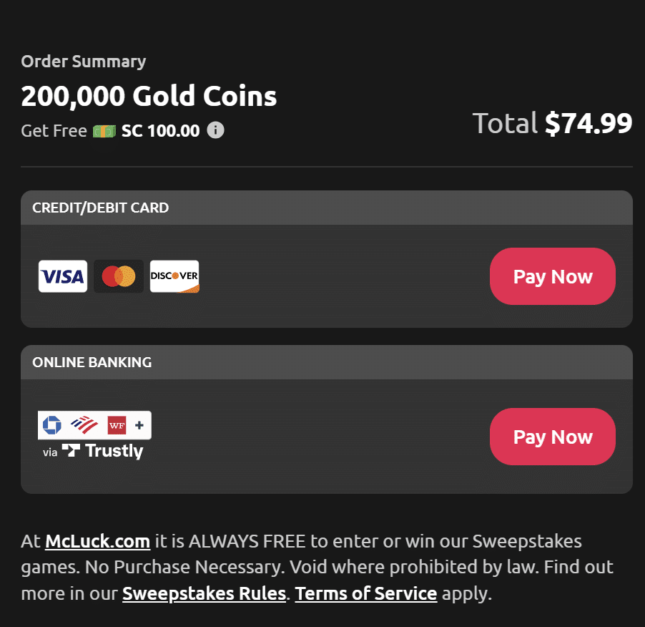The width and height of the screenshot is (645, 627).
Task: Open the Sweepstakes Rules link
Action: click(x=204, y=593)
